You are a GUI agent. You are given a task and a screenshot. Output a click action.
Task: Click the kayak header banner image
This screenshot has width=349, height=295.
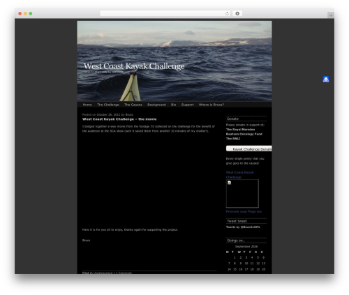click(x=174, y=61)
